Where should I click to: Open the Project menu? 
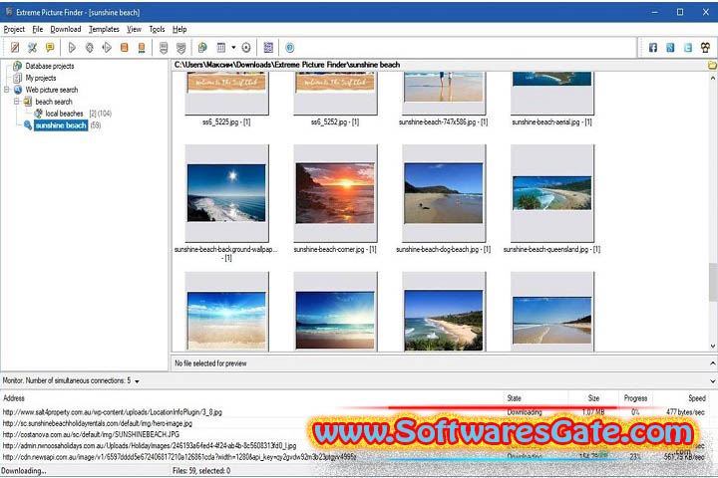tap(14, 29)
